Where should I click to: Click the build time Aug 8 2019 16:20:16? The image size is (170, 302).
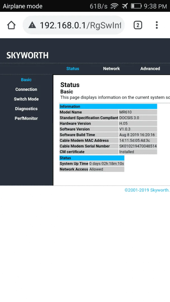pyautogui.click(x=138, y=135)
